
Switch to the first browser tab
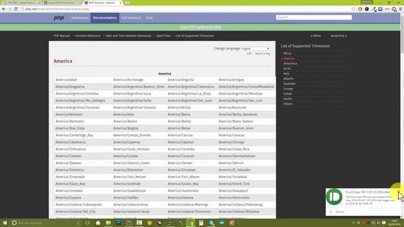[21, 3]
